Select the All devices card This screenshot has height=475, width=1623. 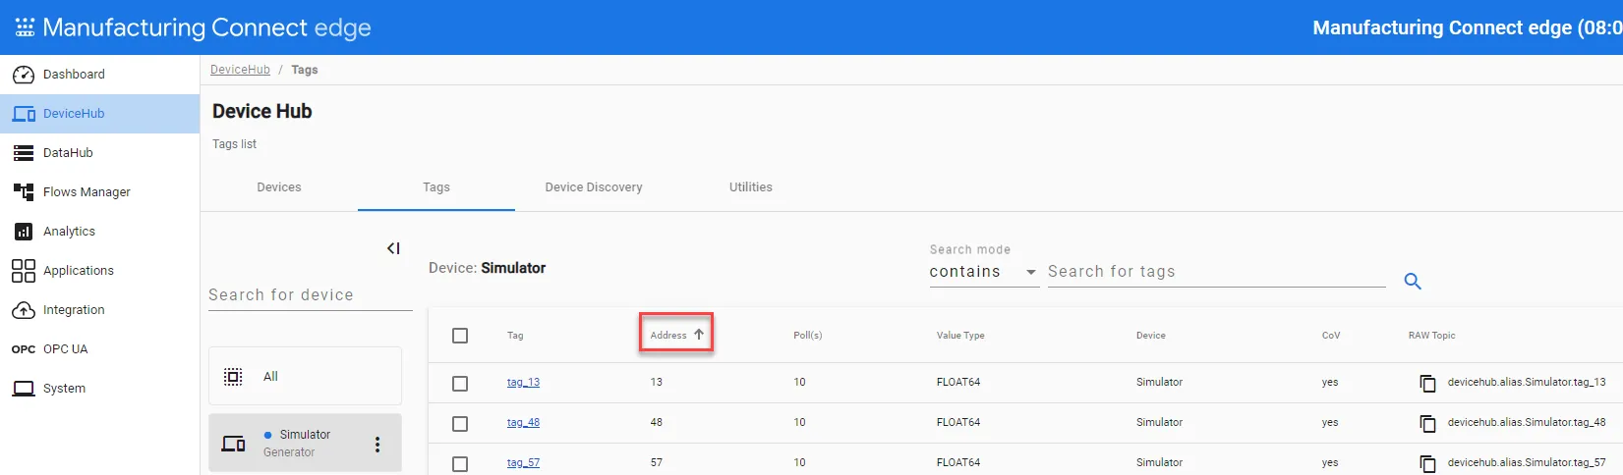[x=305, y=376]
